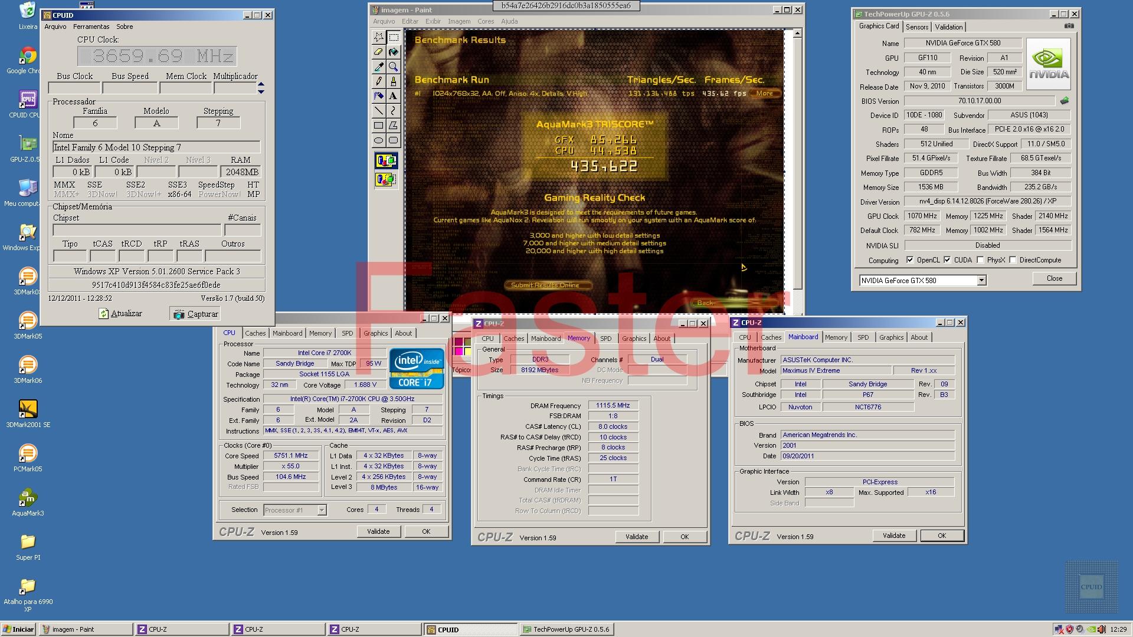The width and height of the screenshot is (1133, 637).
Task: Click the GPU-Z screenshot camera icon
Action: coord(1069,26)
